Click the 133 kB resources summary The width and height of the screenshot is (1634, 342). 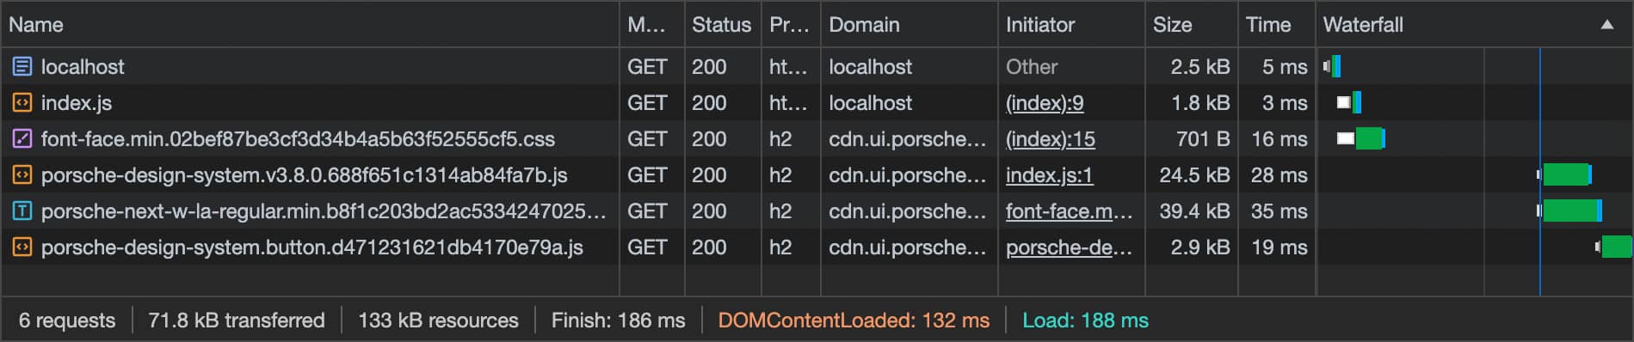[x=438, y=321]
